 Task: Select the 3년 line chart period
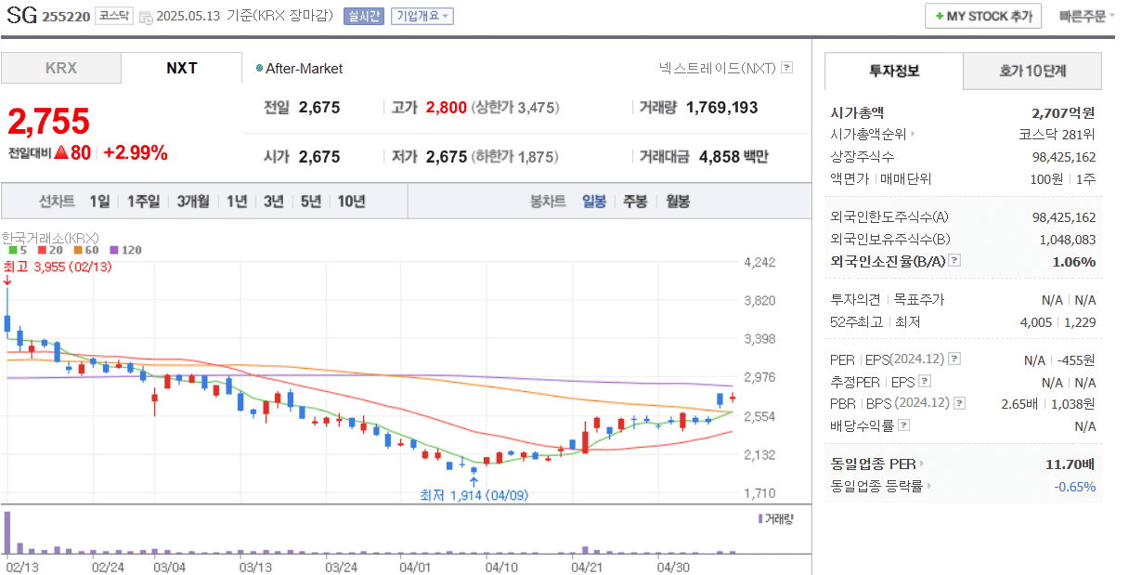[273, 202]
